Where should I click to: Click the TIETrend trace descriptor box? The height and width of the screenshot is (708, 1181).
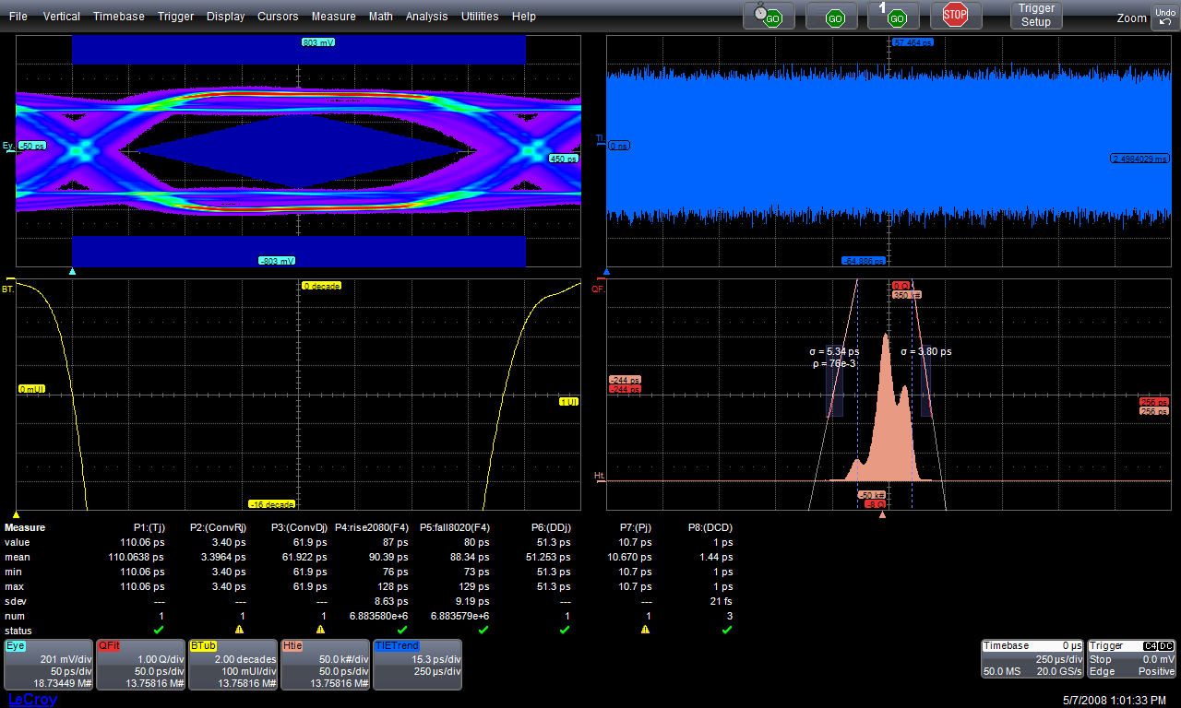click(417, 665)
